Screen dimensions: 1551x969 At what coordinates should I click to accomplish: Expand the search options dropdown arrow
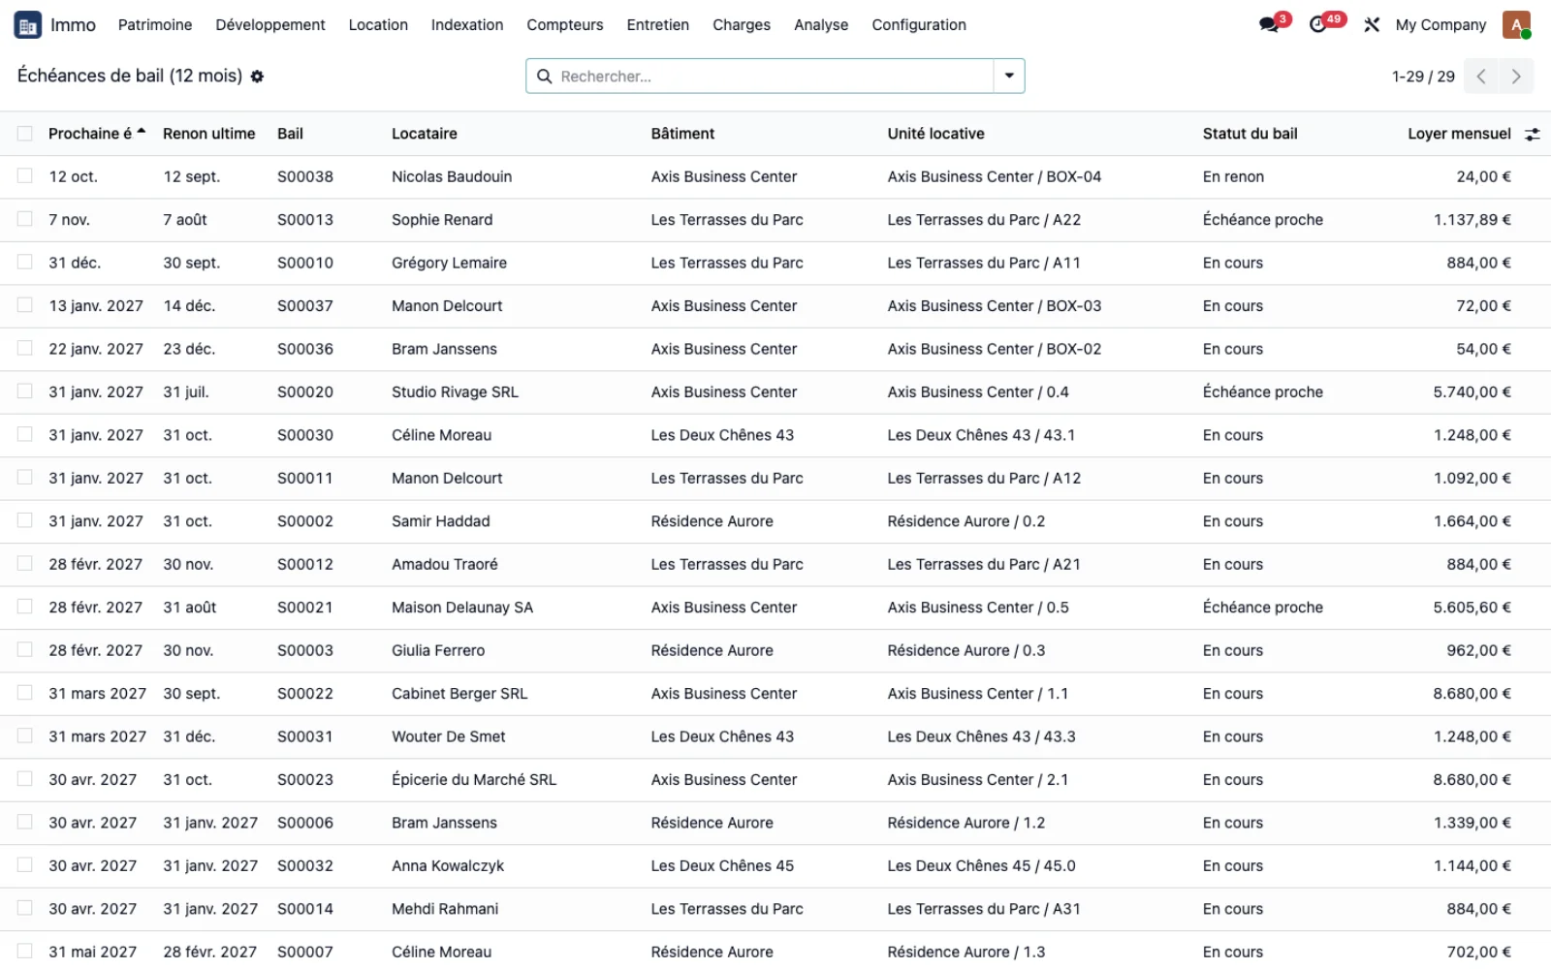coord(1009,77)
